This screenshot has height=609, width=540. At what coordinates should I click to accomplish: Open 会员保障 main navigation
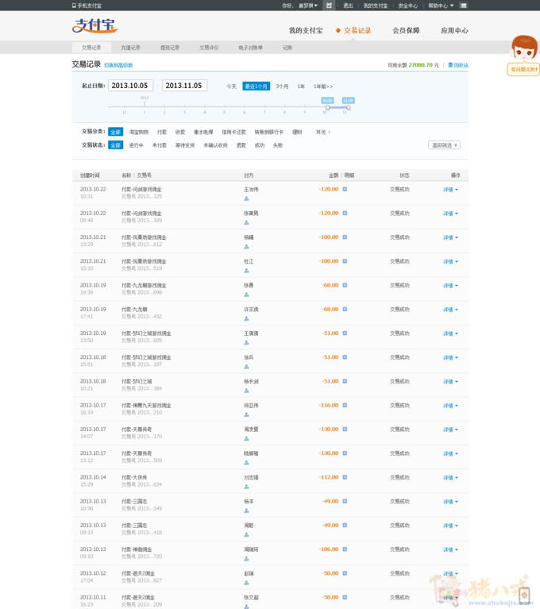(x=406, y=30)
